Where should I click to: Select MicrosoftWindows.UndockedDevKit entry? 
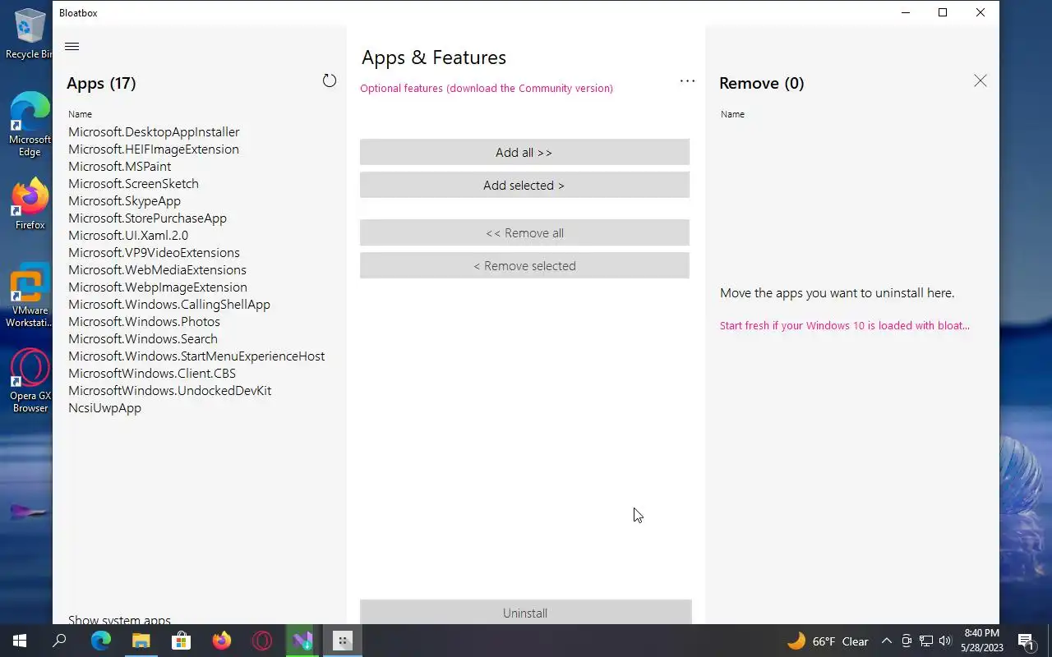point(169,390)
